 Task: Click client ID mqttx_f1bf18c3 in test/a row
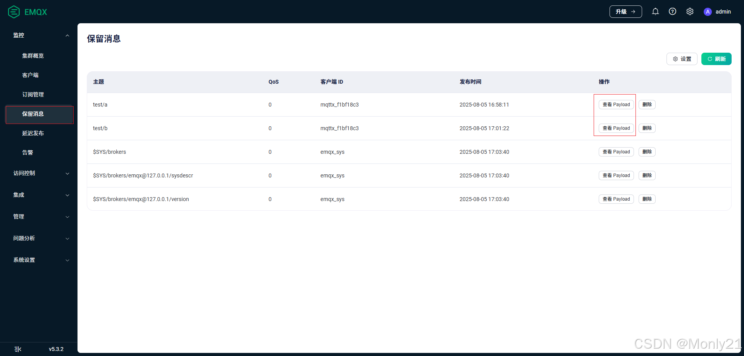coord(339,105)
